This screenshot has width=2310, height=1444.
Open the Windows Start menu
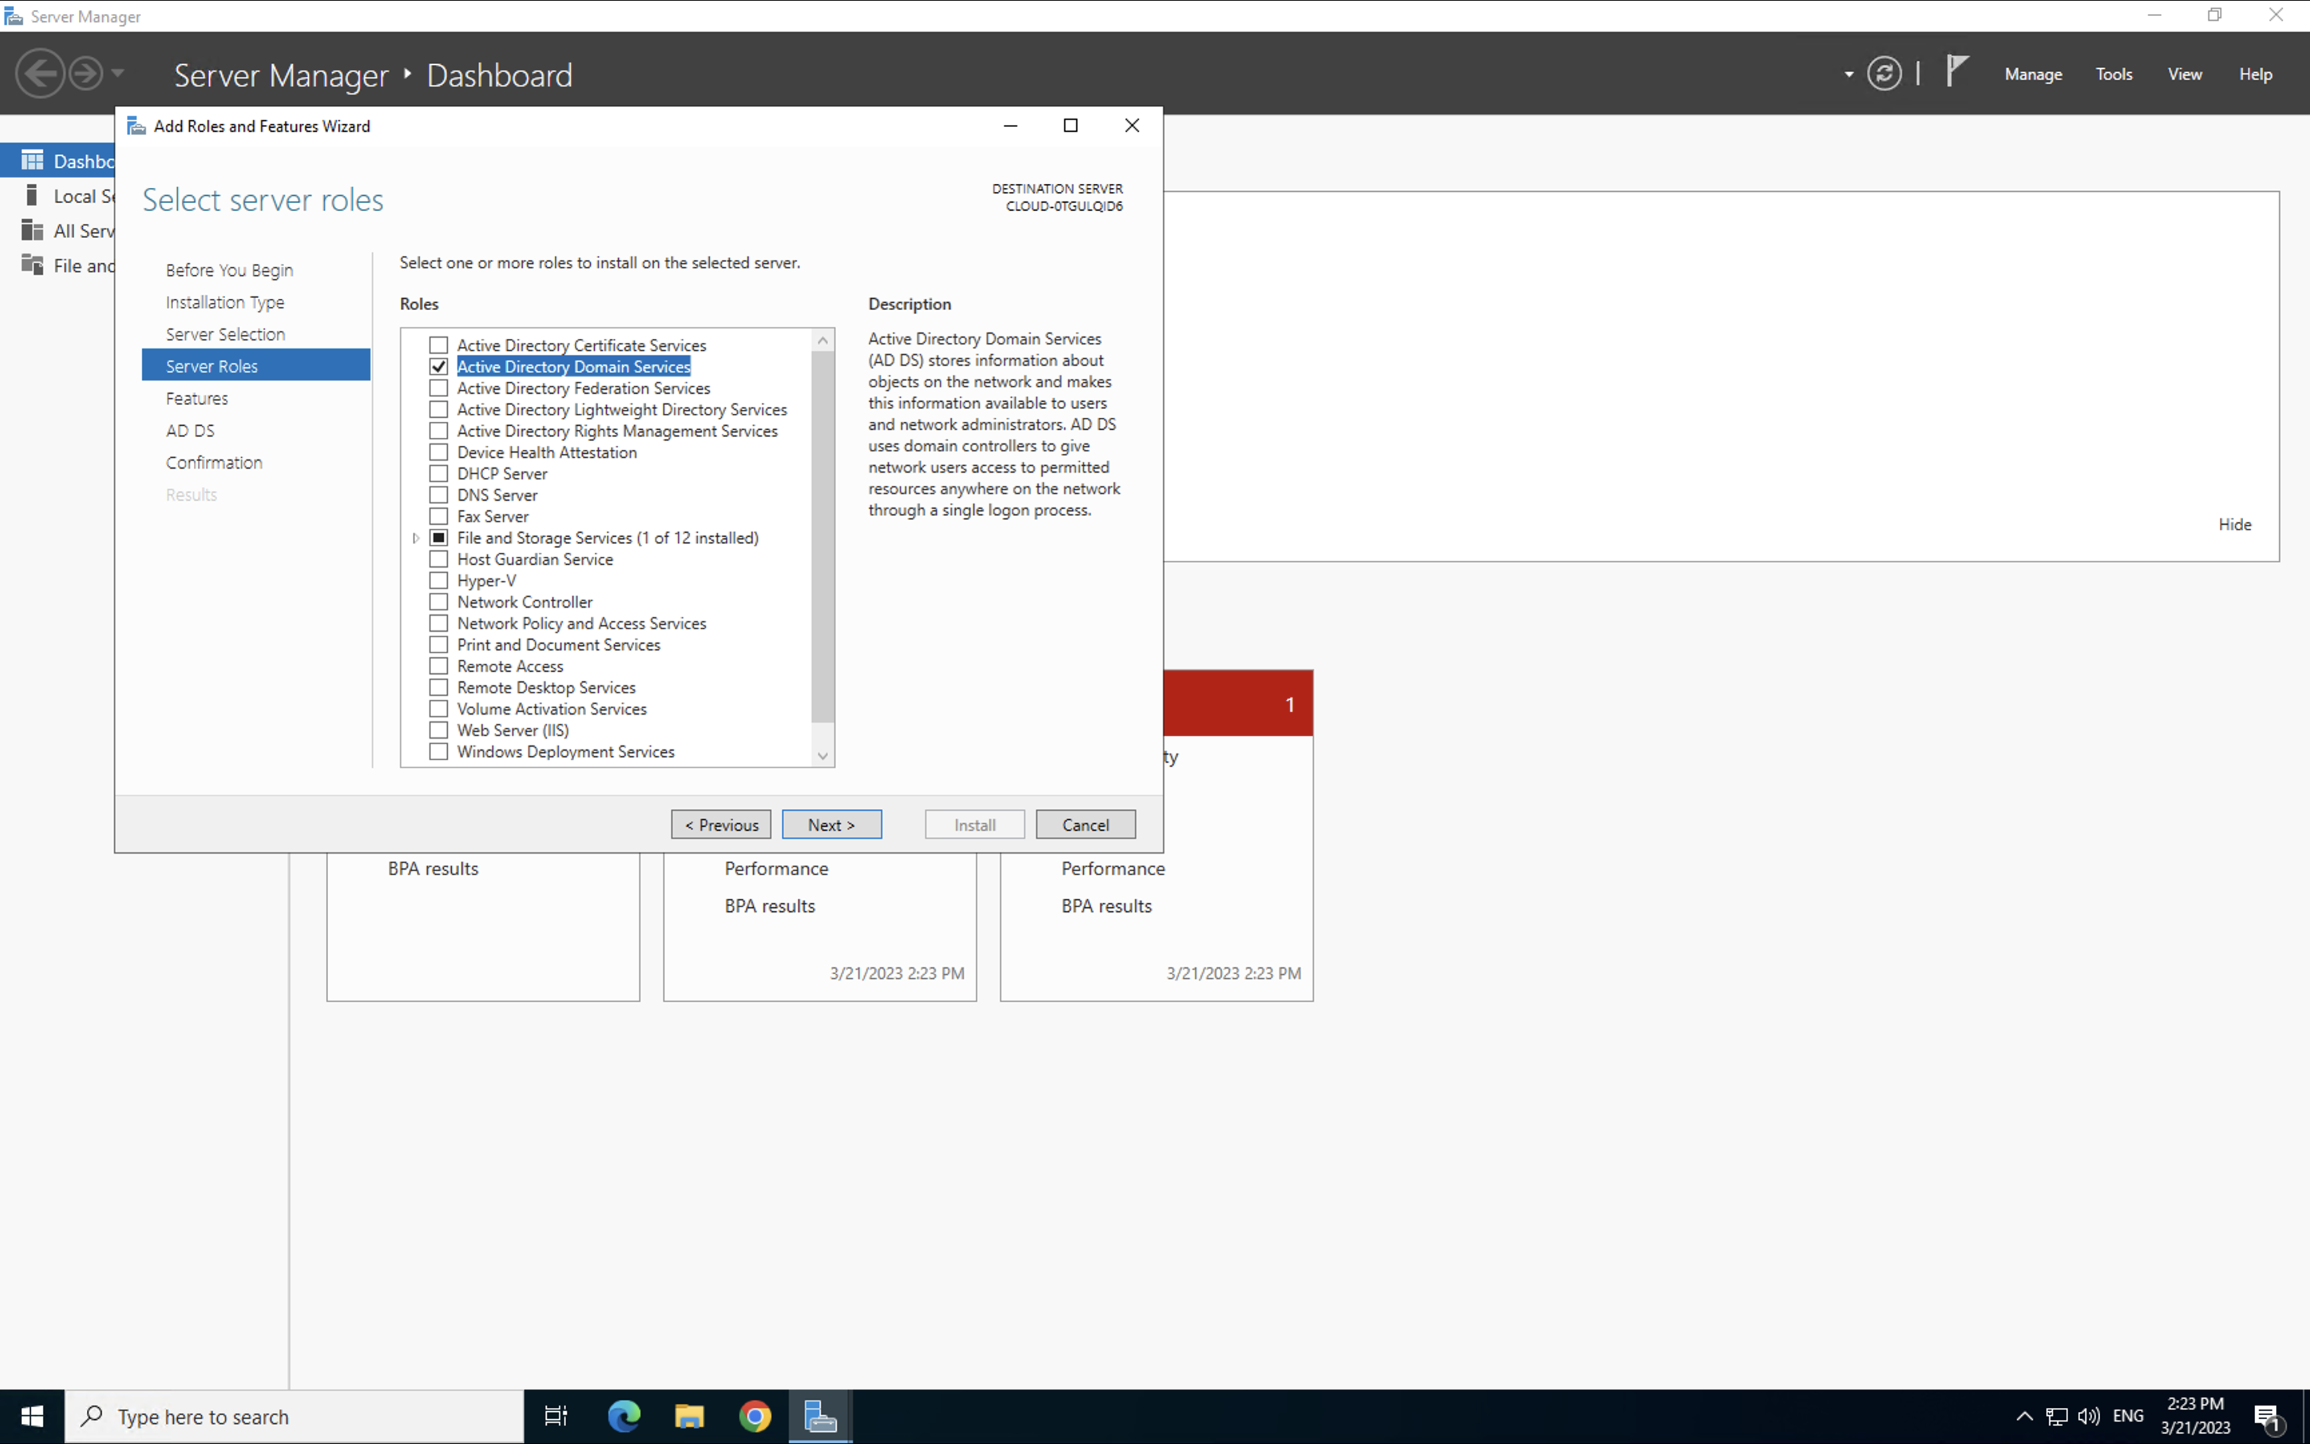coord(33,1417)
